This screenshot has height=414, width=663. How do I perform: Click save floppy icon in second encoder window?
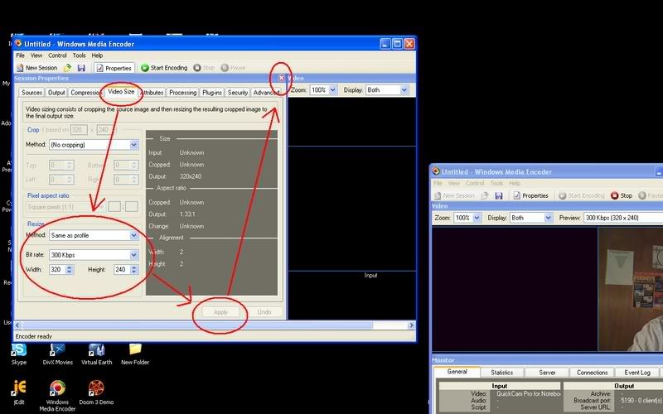coord(499,195)
